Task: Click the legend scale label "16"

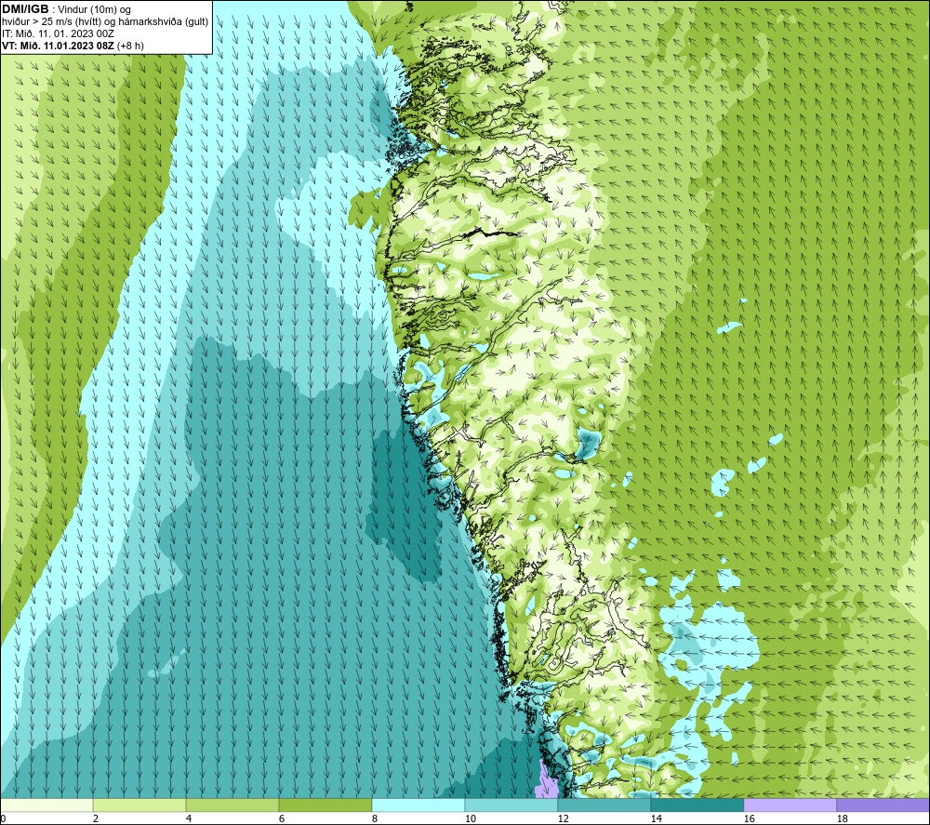Action: coord(749,819)
